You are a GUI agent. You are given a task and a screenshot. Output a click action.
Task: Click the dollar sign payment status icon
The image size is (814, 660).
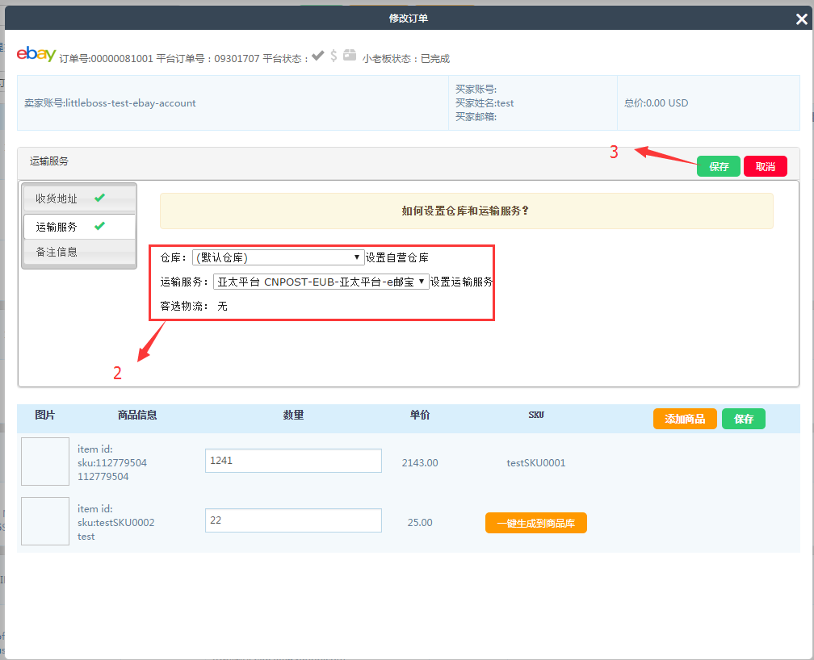tap(334, 56)
